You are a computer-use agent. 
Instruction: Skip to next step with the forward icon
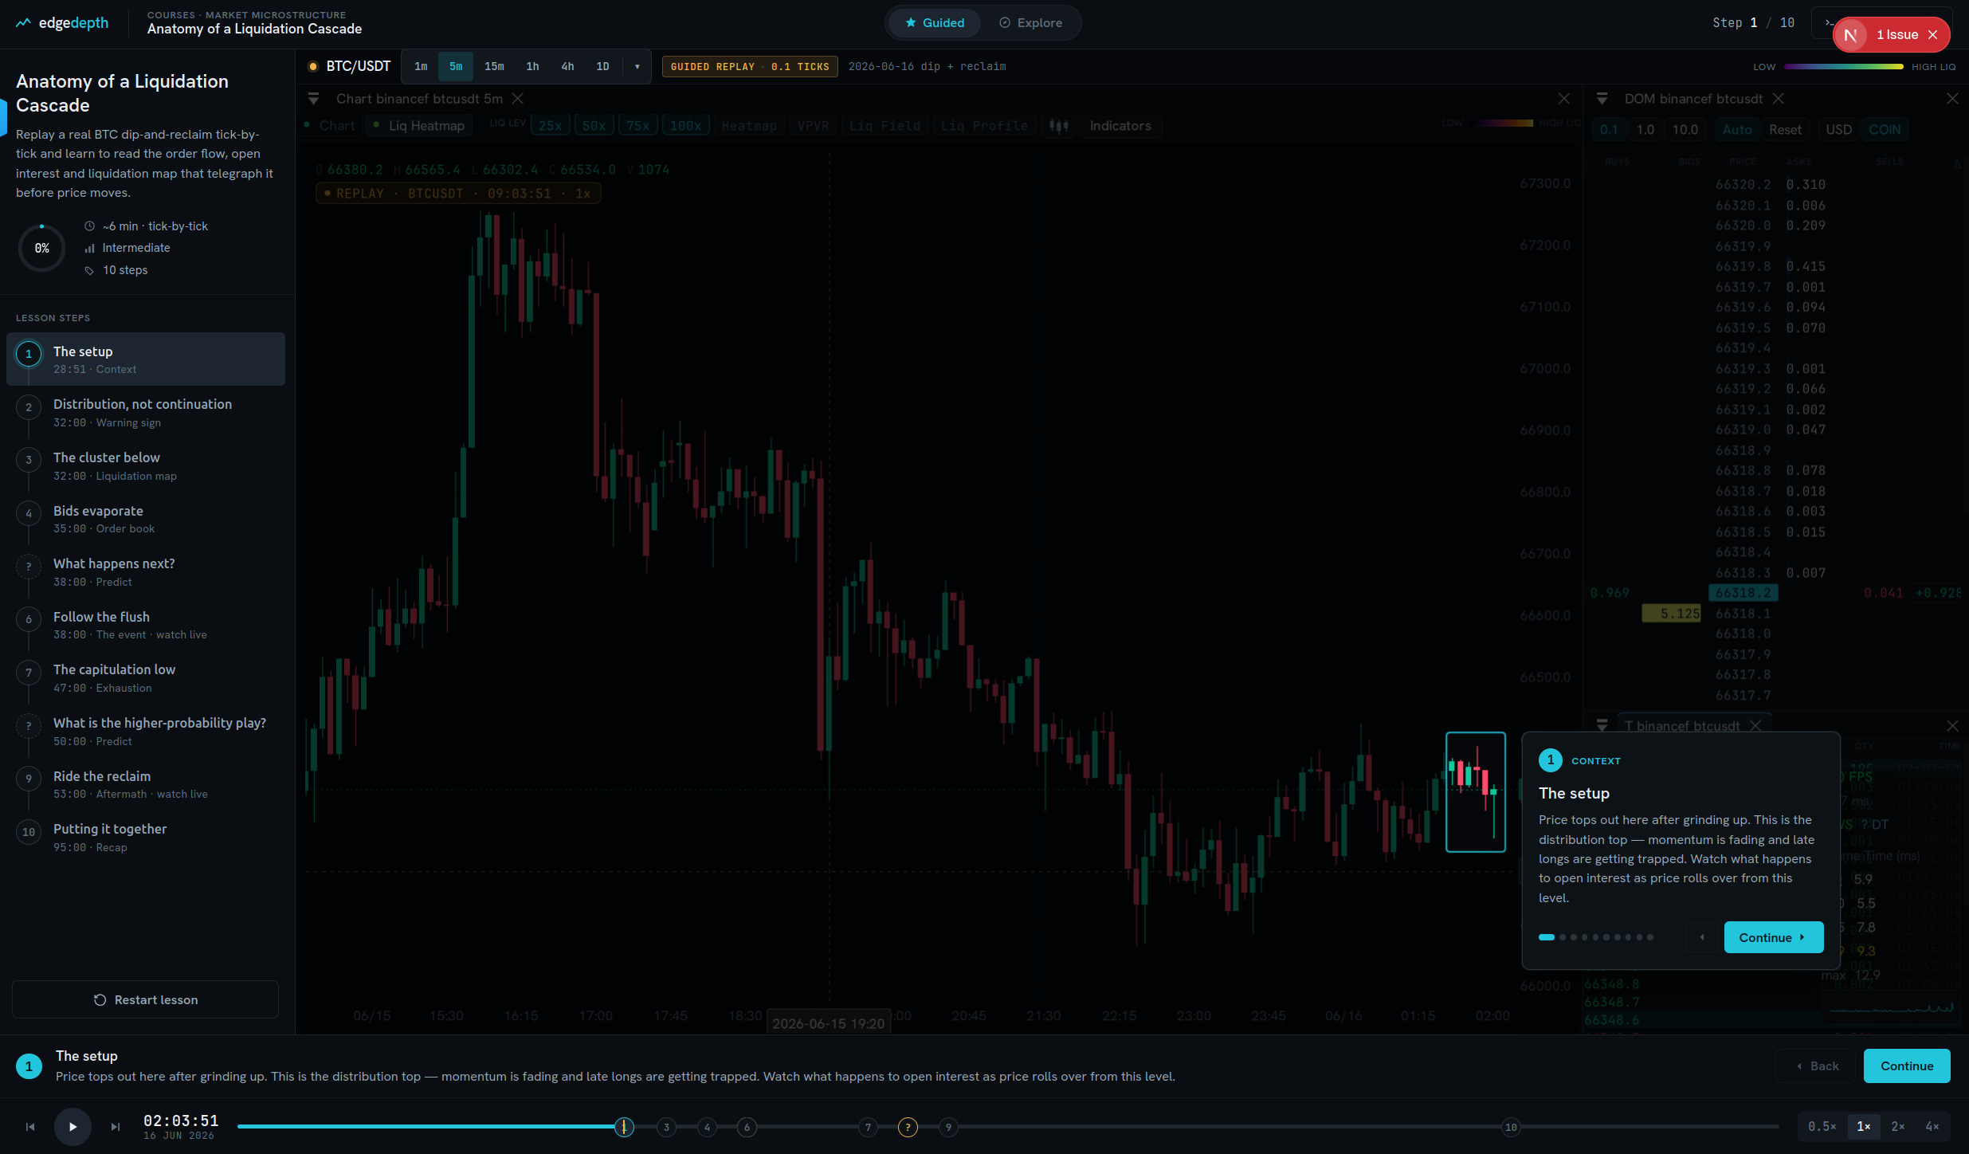pyautogui.click(x=116, y=1126)
